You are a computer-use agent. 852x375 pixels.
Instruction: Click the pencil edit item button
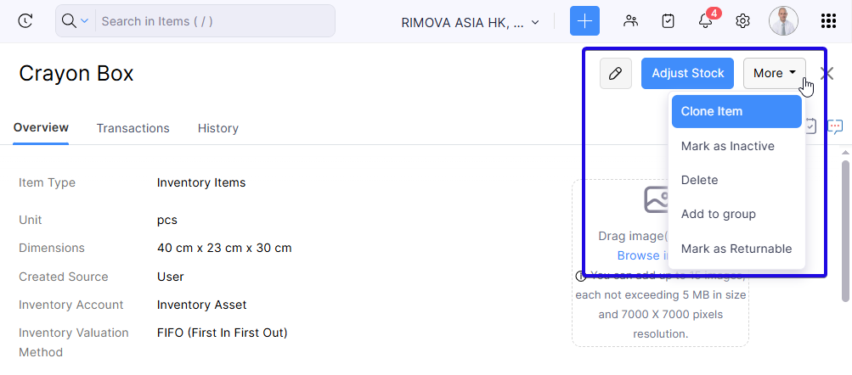click(615, 73)
